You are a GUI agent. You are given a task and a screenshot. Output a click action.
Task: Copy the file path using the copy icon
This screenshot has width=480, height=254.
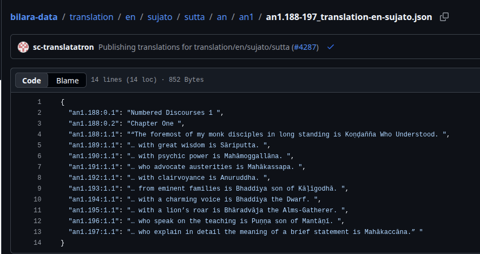tap(444, 17)
